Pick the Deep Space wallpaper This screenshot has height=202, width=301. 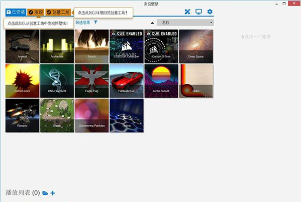(x=196, y=46)
